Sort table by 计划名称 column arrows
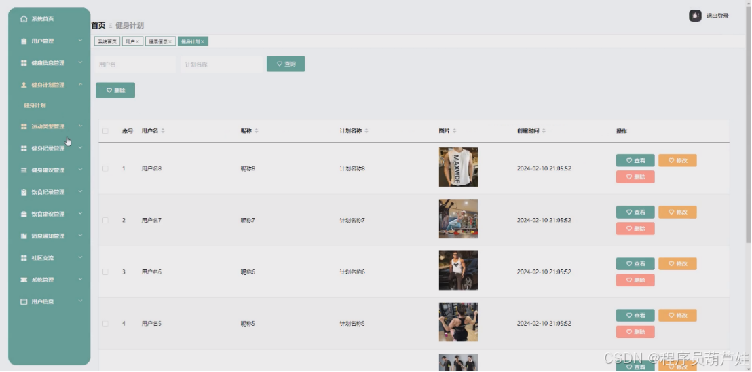The image size is (752, 372). click(x=366, y=131)
